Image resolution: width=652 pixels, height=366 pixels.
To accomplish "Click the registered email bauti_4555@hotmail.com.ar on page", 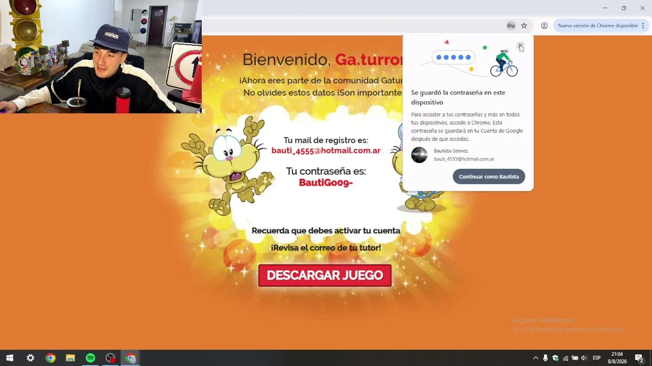I will coord(326,150).
